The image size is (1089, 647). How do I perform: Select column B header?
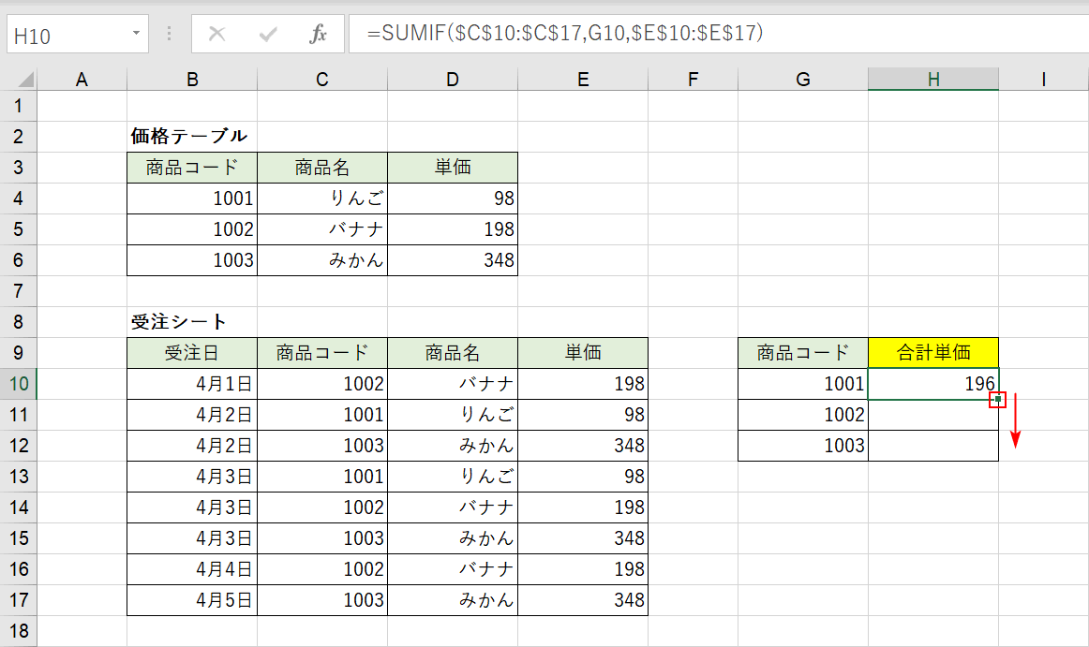192,80
